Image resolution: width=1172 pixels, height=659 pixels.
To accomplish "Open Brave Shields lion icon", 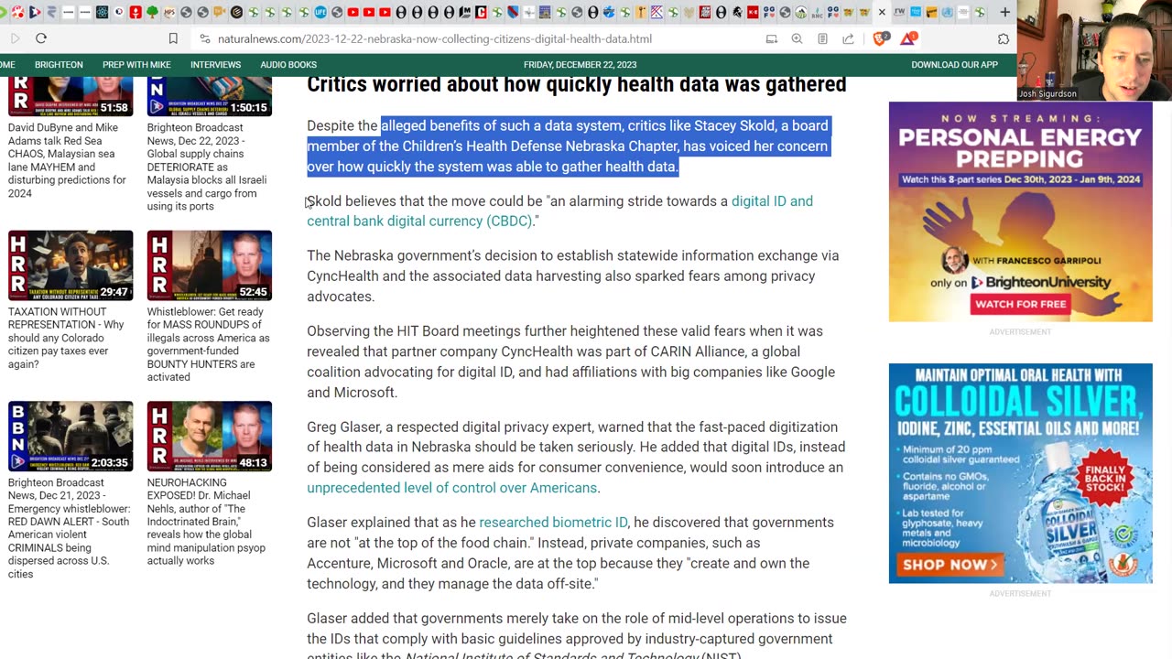I will pyautogui.click(x=881, y=38).
